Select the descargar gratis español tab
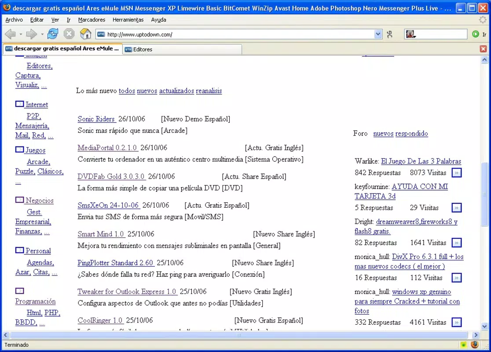Screen dimensions: 491x352 (62, 48)
